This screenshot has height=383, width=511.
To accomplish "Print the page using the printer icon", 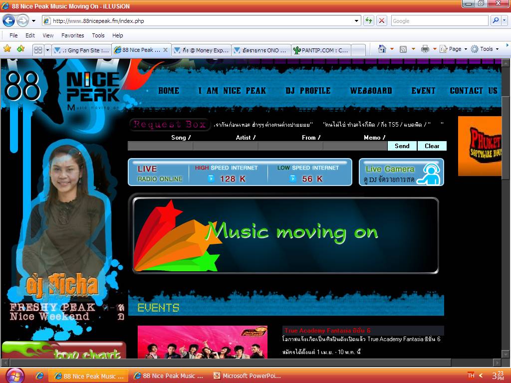I will [425, 49].
